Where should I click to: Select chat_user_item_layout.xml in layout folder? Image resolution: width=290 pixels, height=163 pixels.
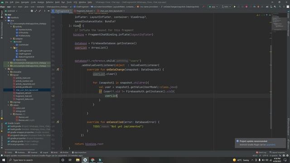tap(27, 90)
